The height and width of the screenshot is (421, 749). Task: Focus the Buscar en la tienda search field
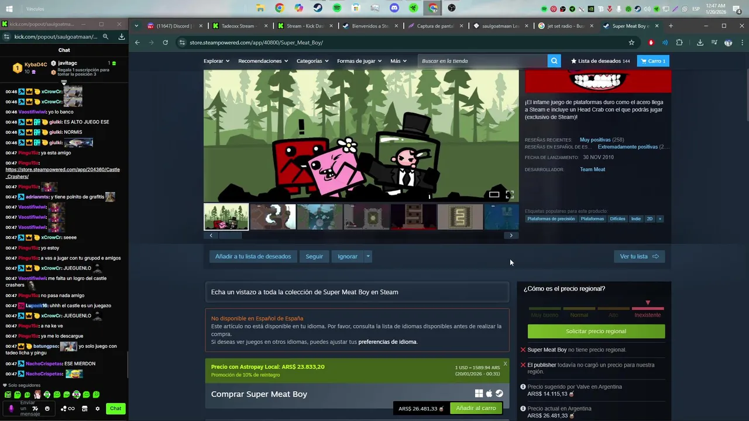(x=483, y=61)
